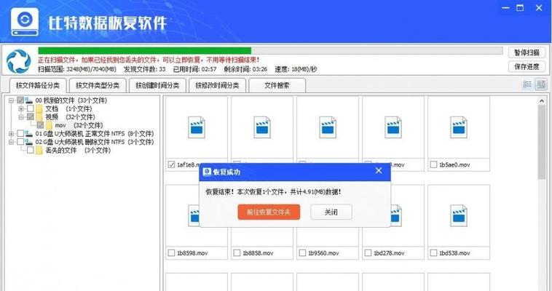Image resolution: width=552 pixels, height=291 pixels.
Task: Collapse the 视频 tree node
Action: click(21, 117)
